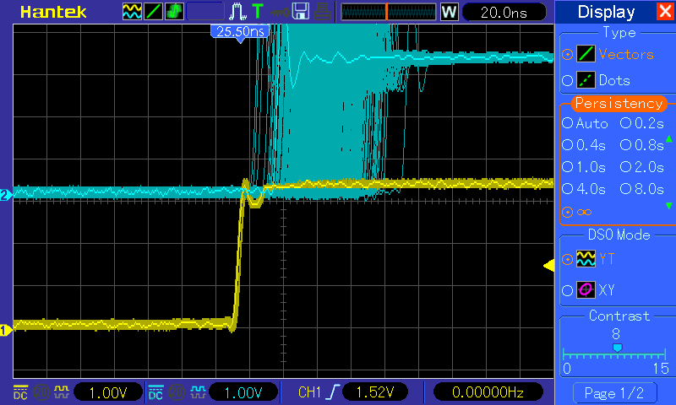Viewport: 676px width, 405px height.
Task: Click the YT waveform icon in top toolbar
Action: pyautogui.click(x=133, y=12)
